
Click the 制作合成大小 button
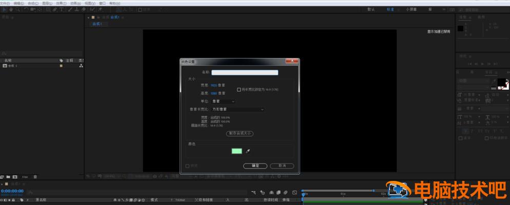click(x=240, y=133)
